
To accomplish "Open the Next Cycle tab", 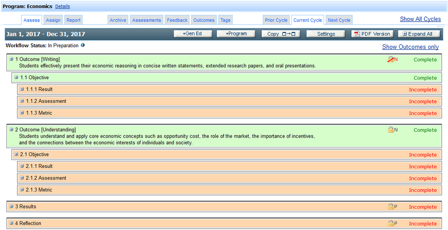I will 339,20.
